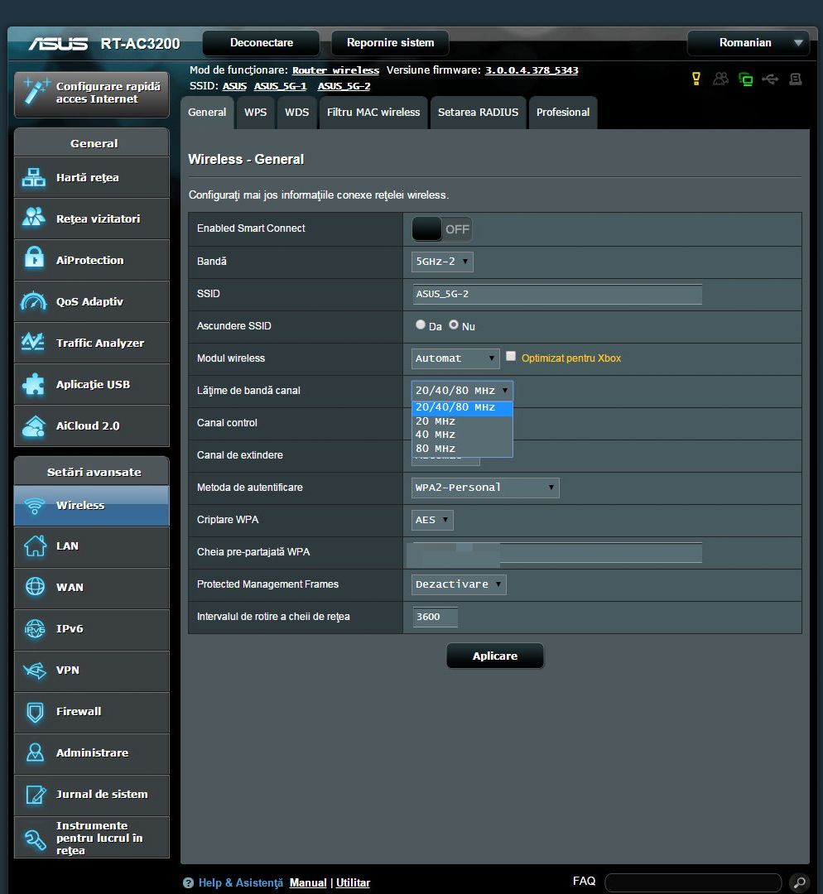Image resolution: width=823 pixels, height=894 pixels.
Task: Toggle the Enabled Smart Connect switch
Action: click(441, 229)
